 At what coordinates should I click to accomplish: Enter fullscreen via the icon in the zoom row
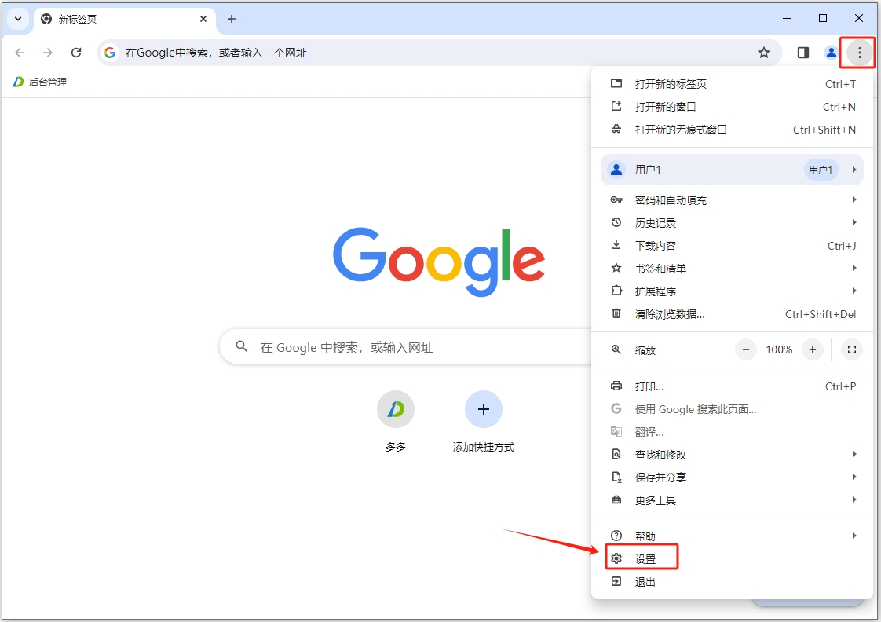(851, 349)
